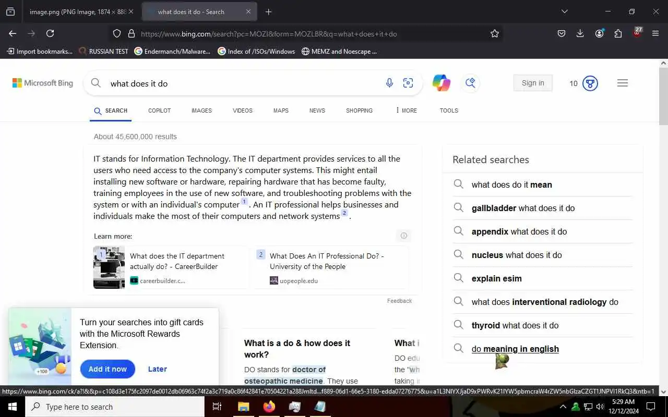Open Task View on taskbar
The width and height of the screenshot is (668, 417).
[x=217, y=407]
